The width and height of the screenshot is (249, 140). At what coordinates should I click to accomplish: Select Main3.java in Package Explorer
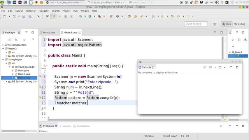point(24,78)
